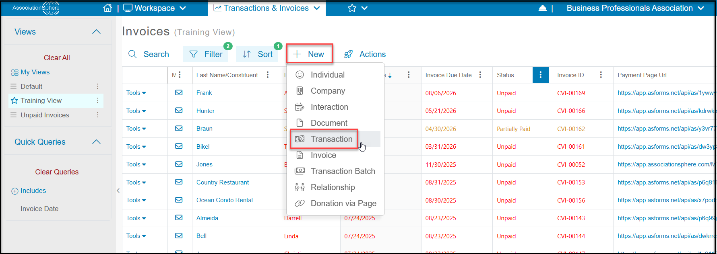Open constituent Ocean Condo Rental
This screenshot has width=717, height=254.
coord(225,200)
